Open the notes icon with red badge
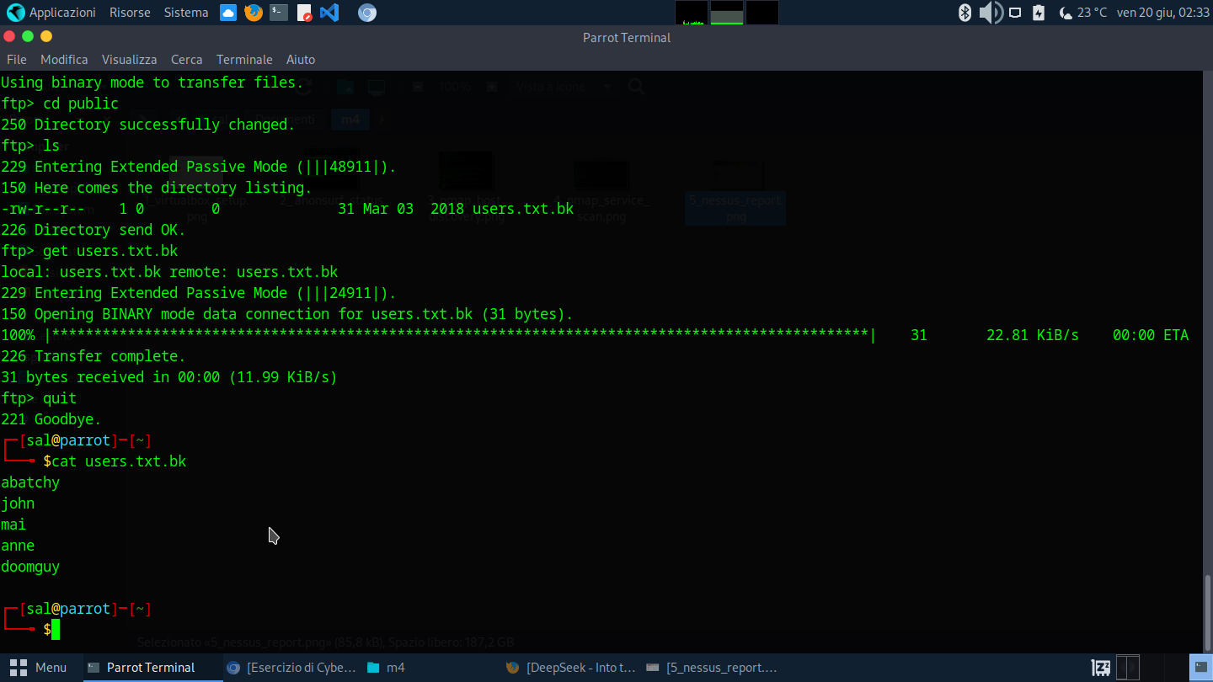The image size is (1213, 682). click(304, 13)
